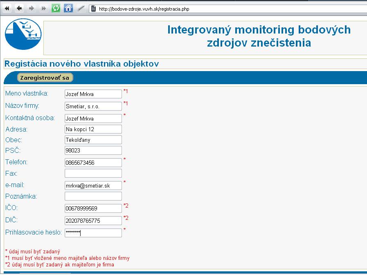Screen dimensions: 367x275
Task: Click the Obec field containing Tekolďany
Action: (x=93, y=140)
